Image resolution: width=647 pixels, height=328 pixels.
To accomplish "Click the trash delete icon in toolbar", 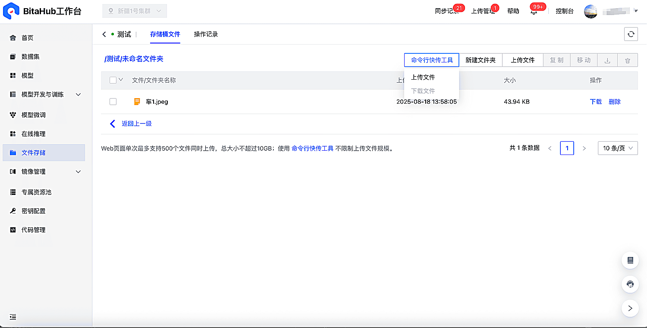I will (x=628, y=60).
